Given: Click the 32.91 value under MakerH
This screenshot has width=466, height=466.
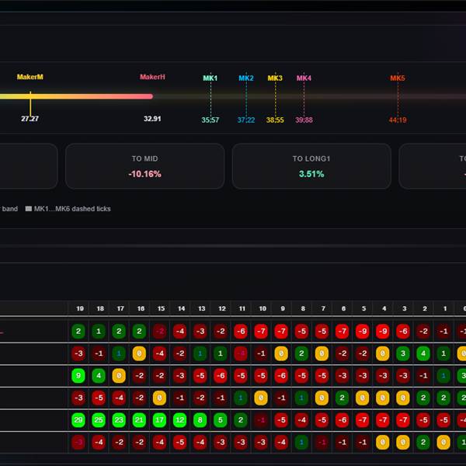Looking at the screenshot, I should (152, 119).
